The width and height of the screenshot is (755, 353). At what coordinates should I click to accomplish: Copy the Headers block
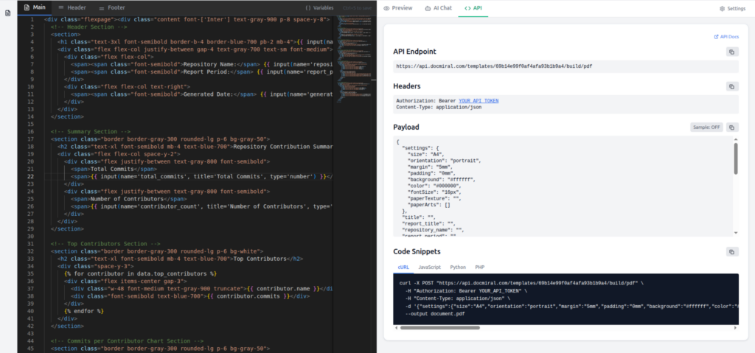pos(732,86)
